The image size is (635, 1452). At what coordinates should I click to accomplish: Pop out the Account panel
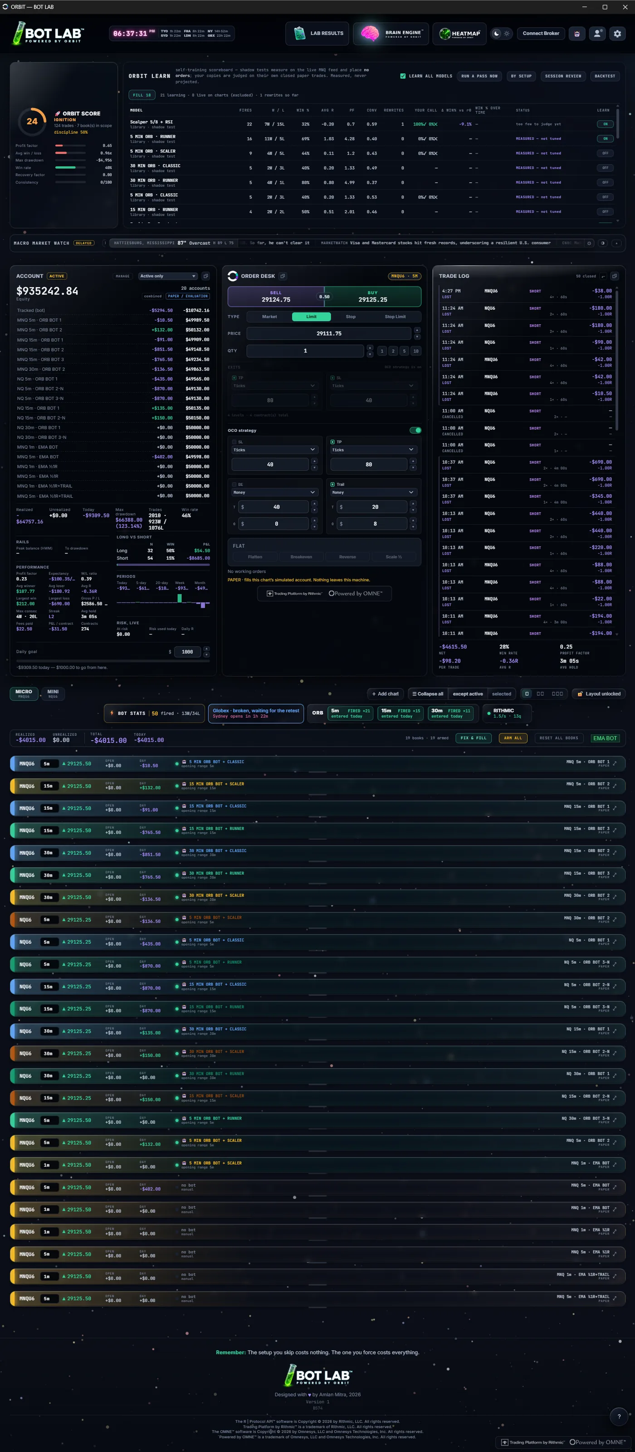pos(205,276)
